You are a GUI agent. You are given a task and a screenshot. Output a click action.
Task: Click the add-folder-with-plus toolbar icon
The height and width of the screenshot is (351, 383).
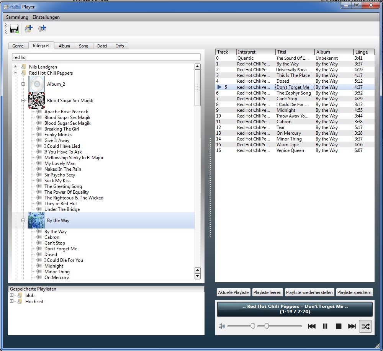(28, 29)
